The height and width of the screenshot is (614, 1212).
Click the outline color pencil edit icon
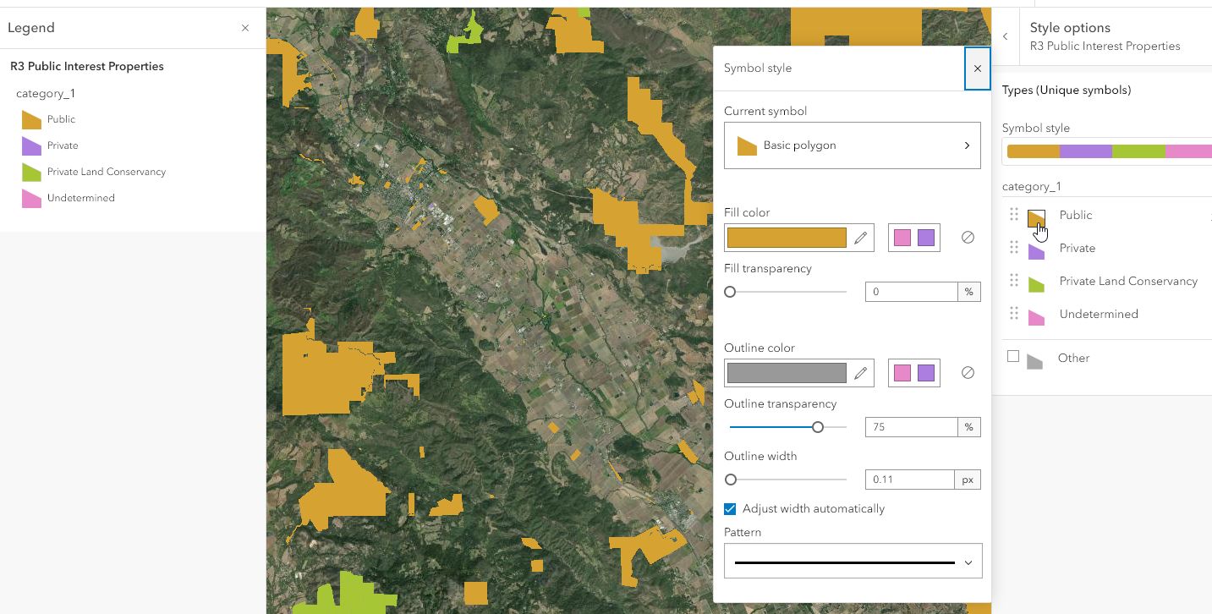(x=860, y=373)
